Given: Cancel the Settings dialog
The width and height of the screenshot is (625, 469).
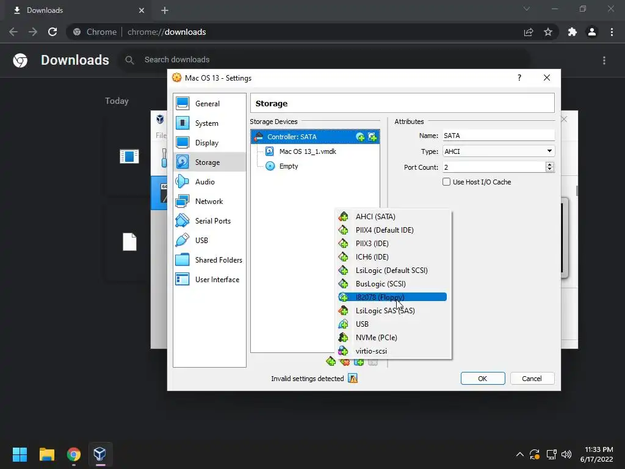Looking at the screenshot, I should 532,379.
